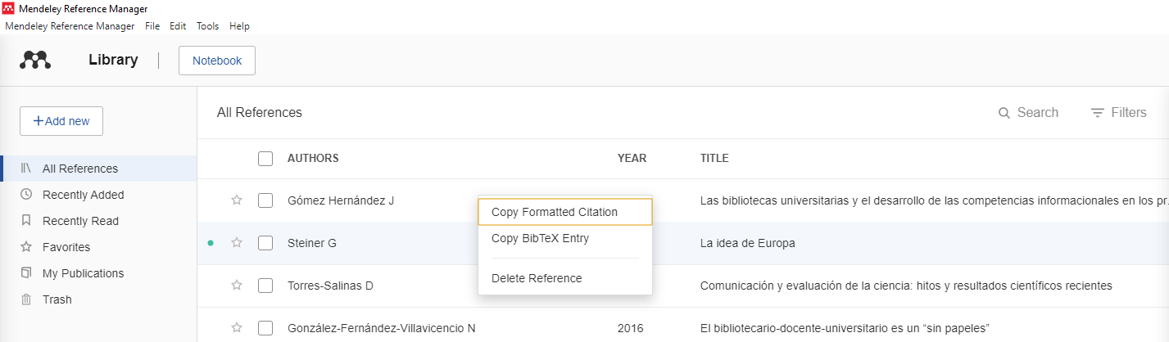
Task: Choose Copy BibTeX Entry from the context menu
Action: pos(565,239)
